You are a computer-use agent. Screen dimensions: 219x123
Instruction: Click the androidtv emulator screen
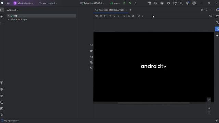pos(154,67)
